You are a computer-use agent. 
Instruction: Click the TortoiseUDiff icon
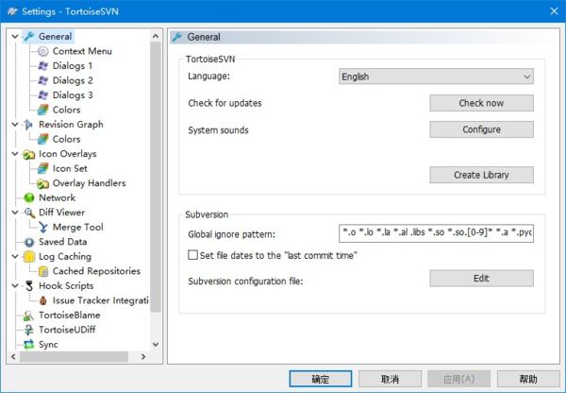pyautogui.click(x=29, y=330)
